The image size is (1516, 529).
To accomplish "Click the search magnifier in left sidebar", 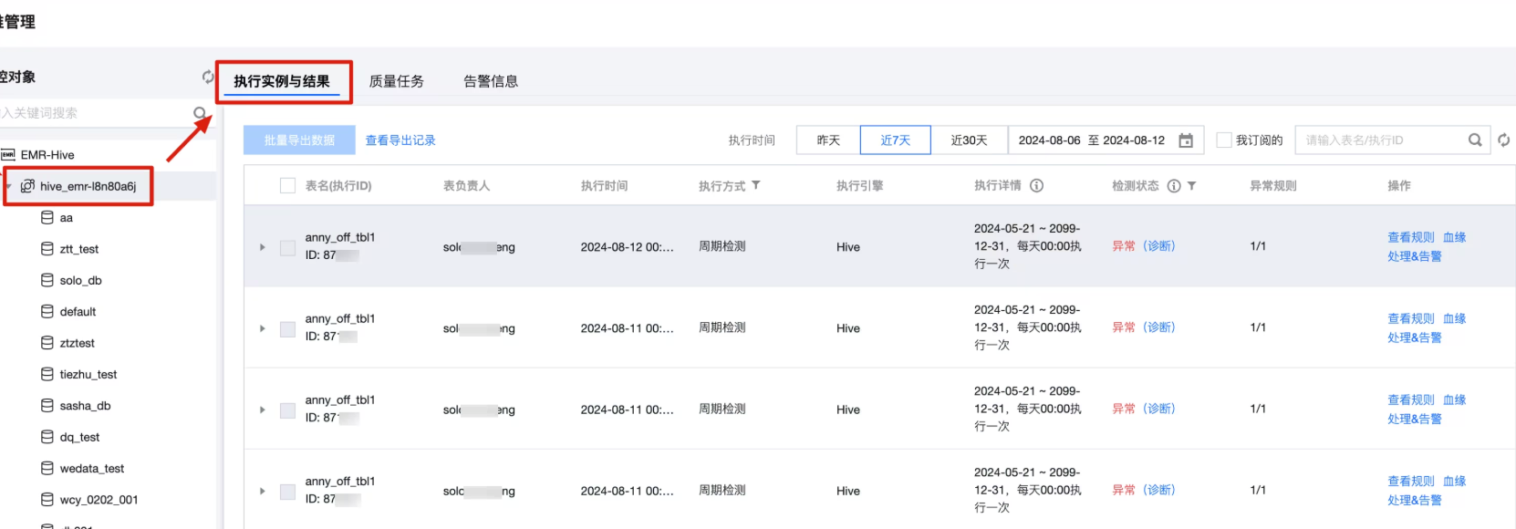I will pyautogui.click(x=200, y=113).
